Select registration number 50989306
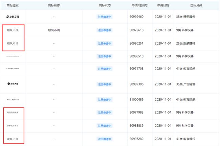 point(136,84)
